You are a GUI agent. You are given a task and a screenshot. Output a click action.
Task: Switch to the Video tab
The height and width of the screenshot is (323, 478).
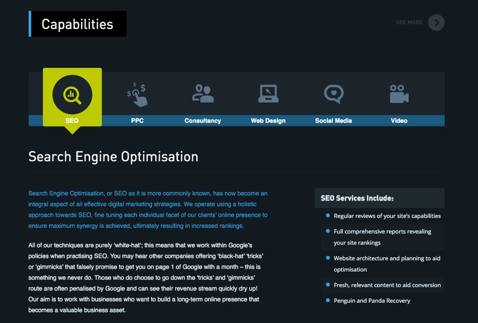point(399,121)
